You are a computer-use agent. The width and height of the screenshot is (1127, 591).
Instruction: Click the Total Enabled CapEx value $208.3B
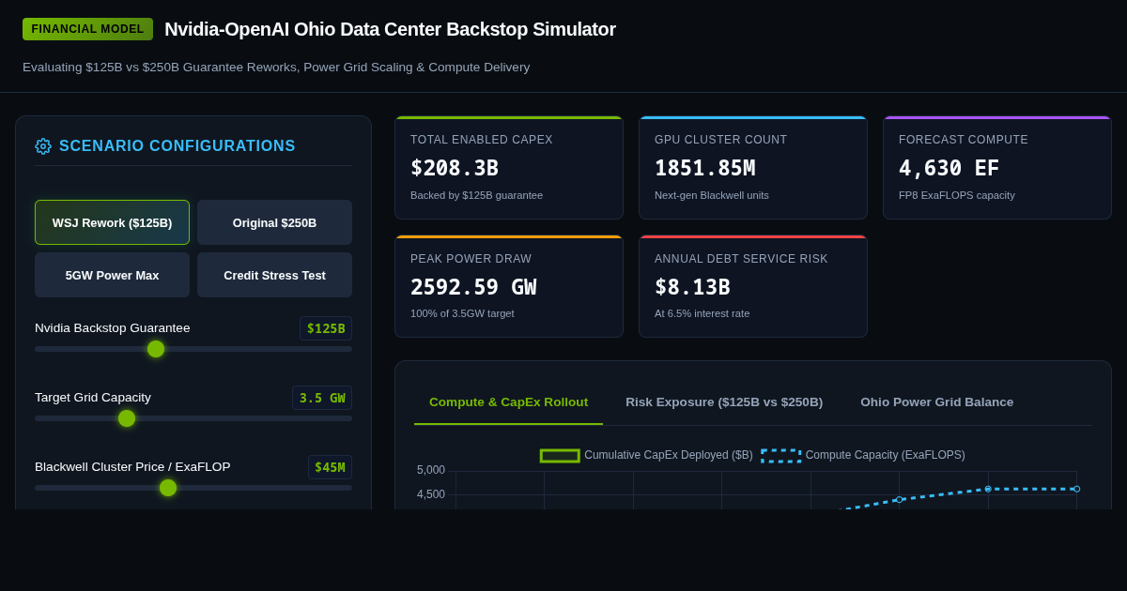click(455, 168)
